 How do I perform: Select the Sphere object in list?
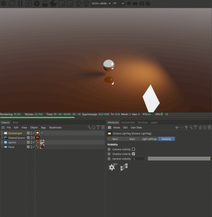(12, 142)
